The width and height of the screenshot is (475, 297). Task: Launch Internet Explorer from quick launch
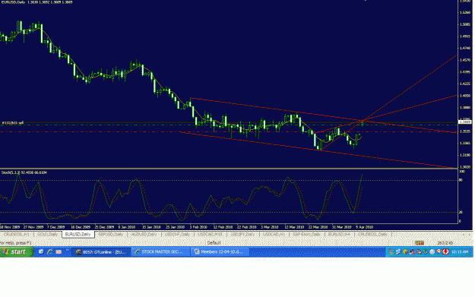[49, 252]
